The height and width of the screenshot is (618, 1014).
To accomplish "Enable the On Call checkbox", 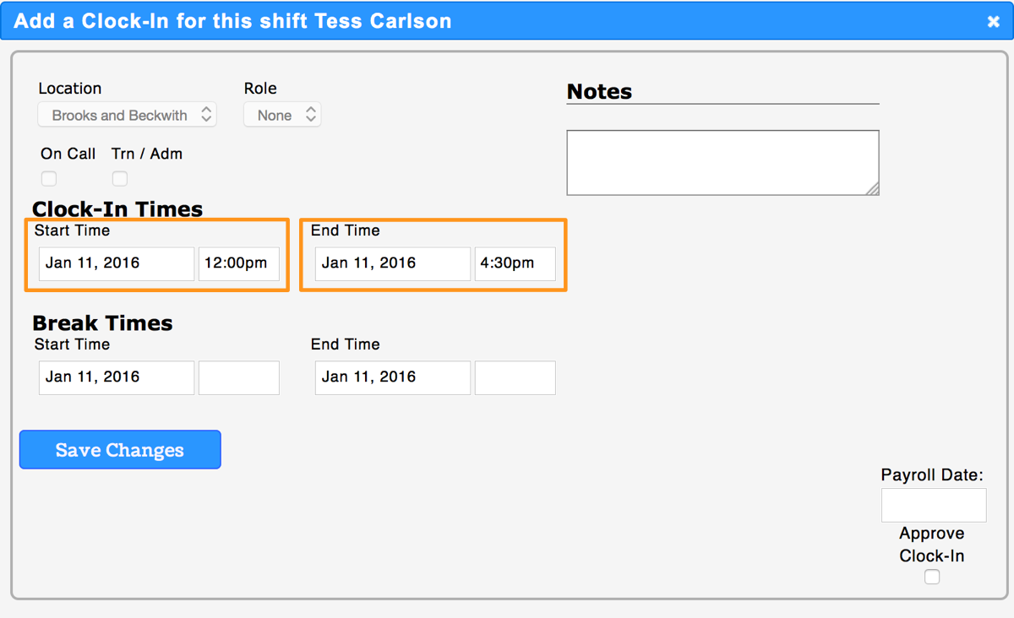I will click(48, 178).
